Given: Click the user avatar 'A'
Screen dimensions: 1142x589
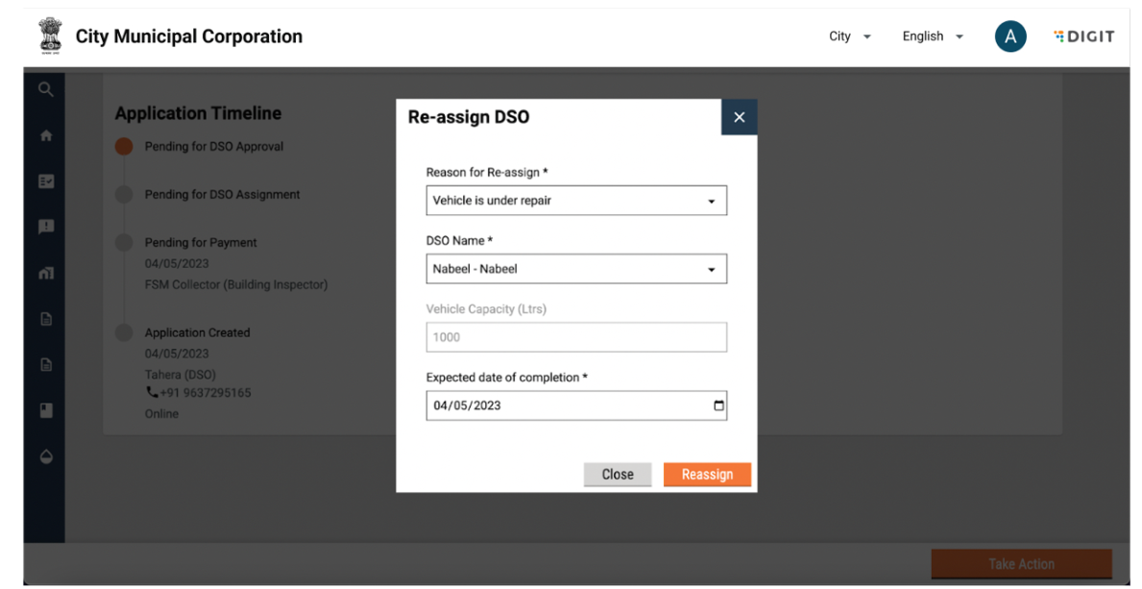Looking at the screenshot, I should click(x=1009, y=37).
